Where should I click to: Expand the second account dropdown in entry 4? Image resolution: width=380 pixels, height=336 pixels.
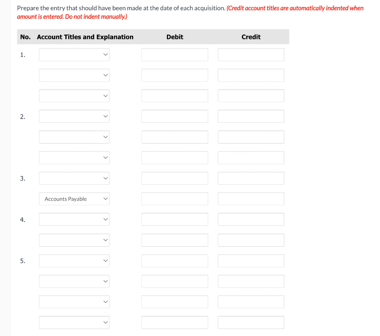pos(74,240)
